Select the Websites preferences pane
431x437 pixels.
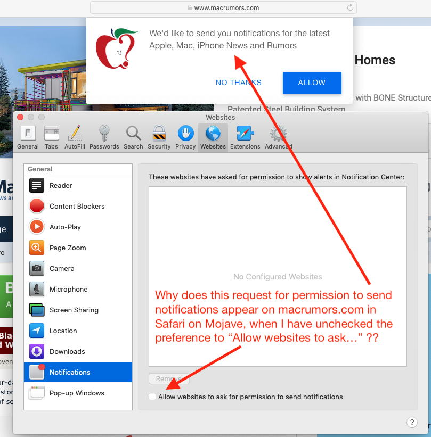pos(213,137)
